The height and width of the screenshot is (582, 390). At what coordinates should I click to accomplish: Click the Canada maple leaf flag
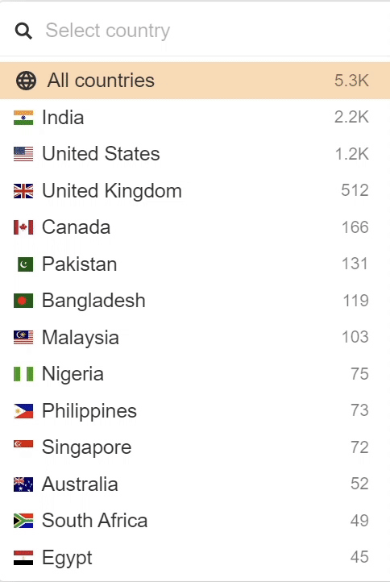[23, 227]
